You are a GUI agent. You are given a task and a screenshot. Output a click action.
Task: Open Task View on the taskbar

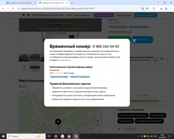point(49,136)
